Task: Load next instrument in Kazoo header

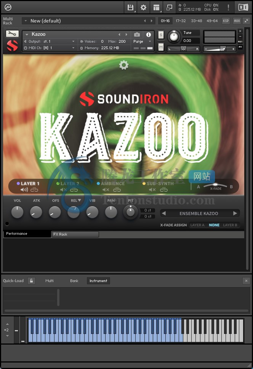Action: [x=126, y=35]
